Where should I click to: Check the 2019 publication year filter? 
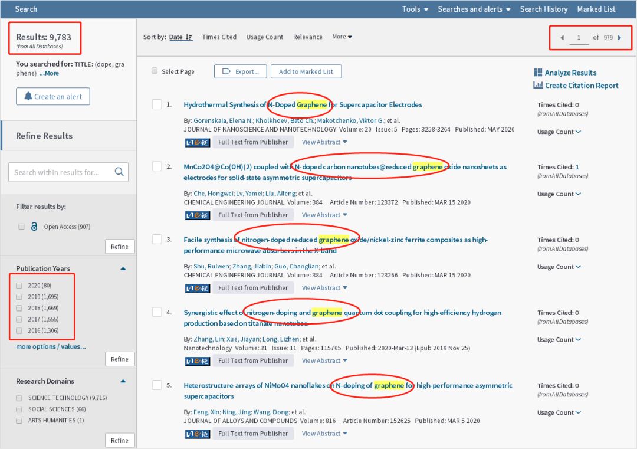pyautogui.click(x=19, y=297)
